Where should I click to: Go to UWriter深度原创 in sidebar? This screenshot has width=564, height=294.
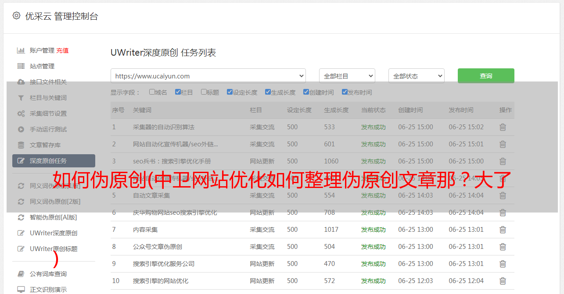point(53,233)
